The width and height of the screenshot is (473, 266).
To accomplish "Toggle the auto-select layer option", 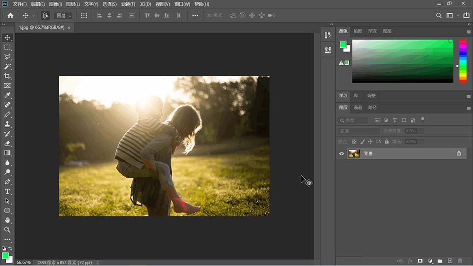I will tap(45, 16).
